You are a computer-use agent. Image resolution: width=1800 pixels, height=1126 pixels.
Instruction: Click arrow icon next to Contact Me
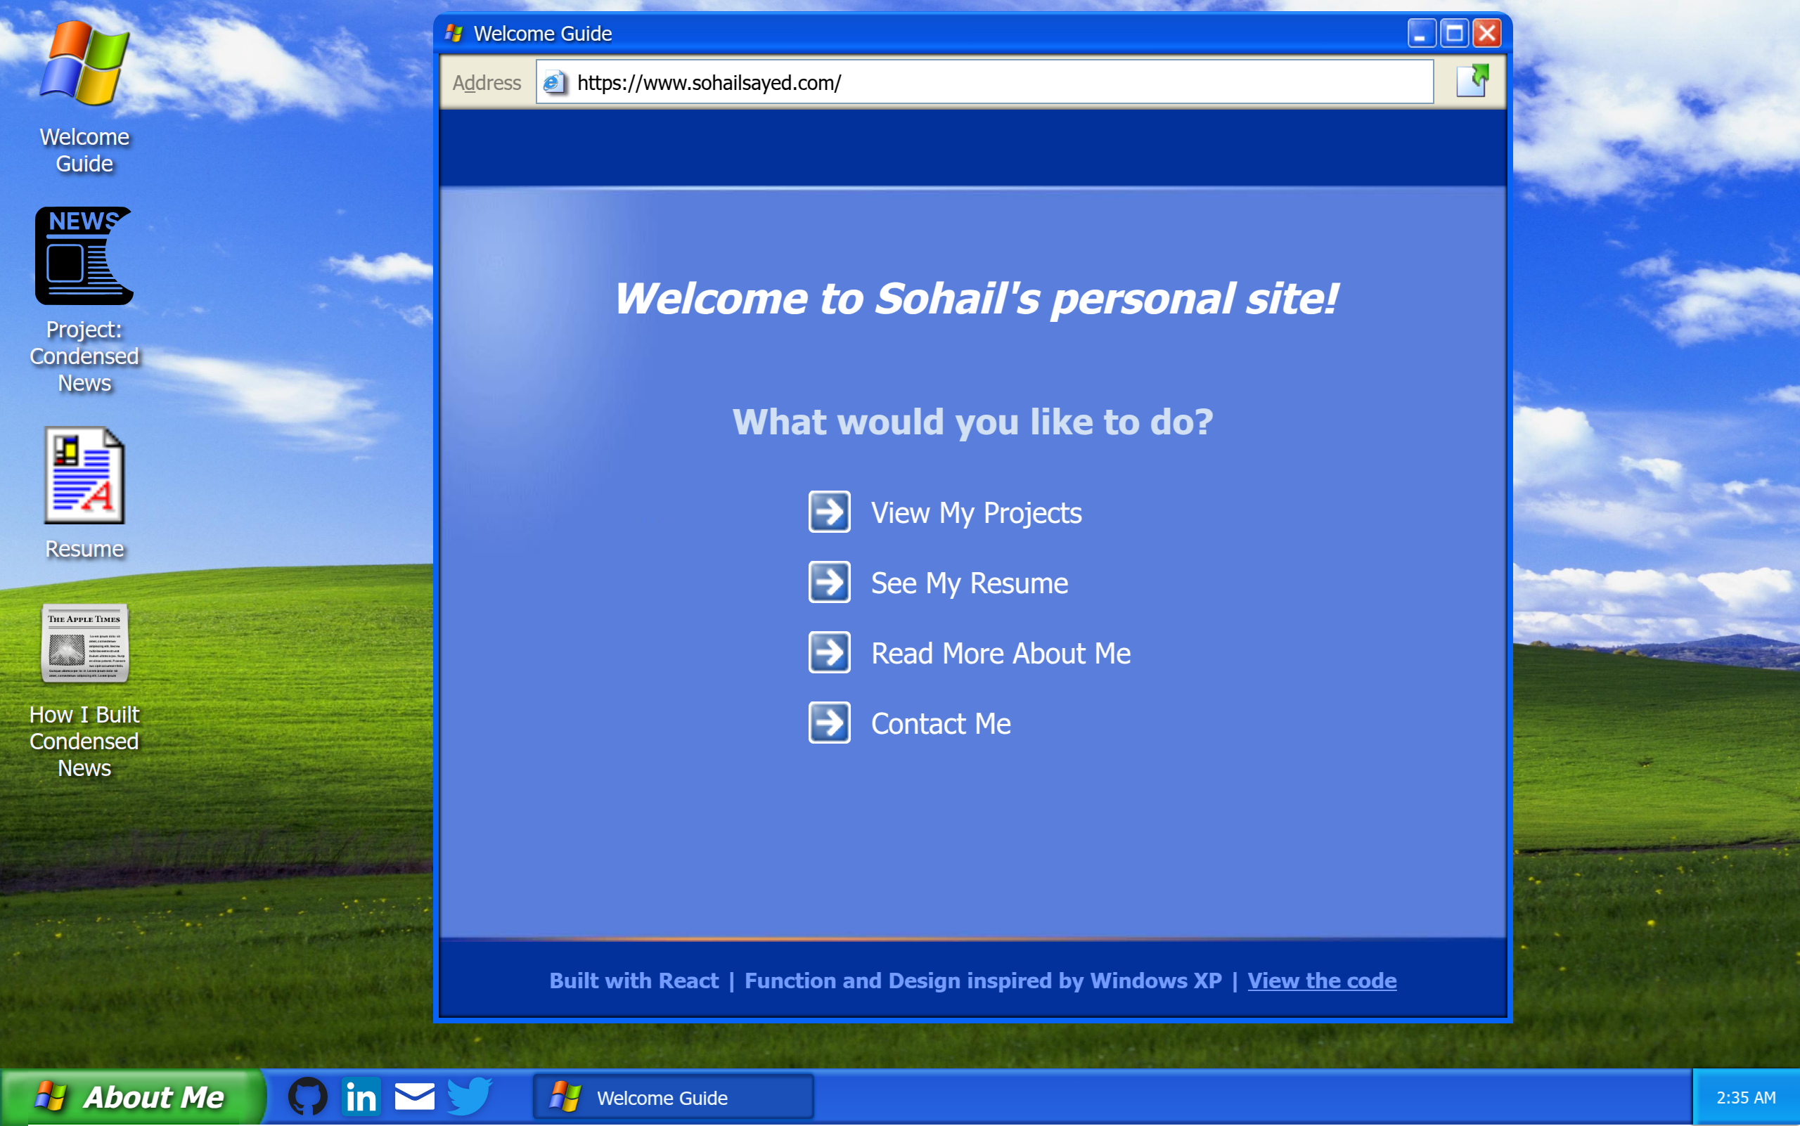pyautogui.click(x=829, y=723)
